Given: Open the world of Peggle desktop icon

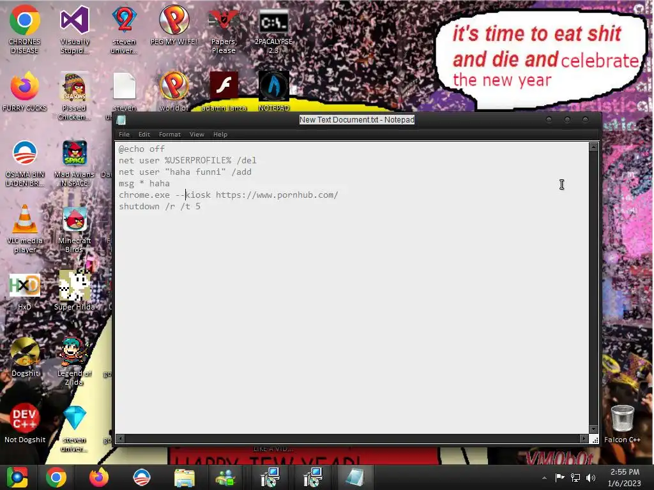Looking at the screenshot, I should tap(174, 91).
